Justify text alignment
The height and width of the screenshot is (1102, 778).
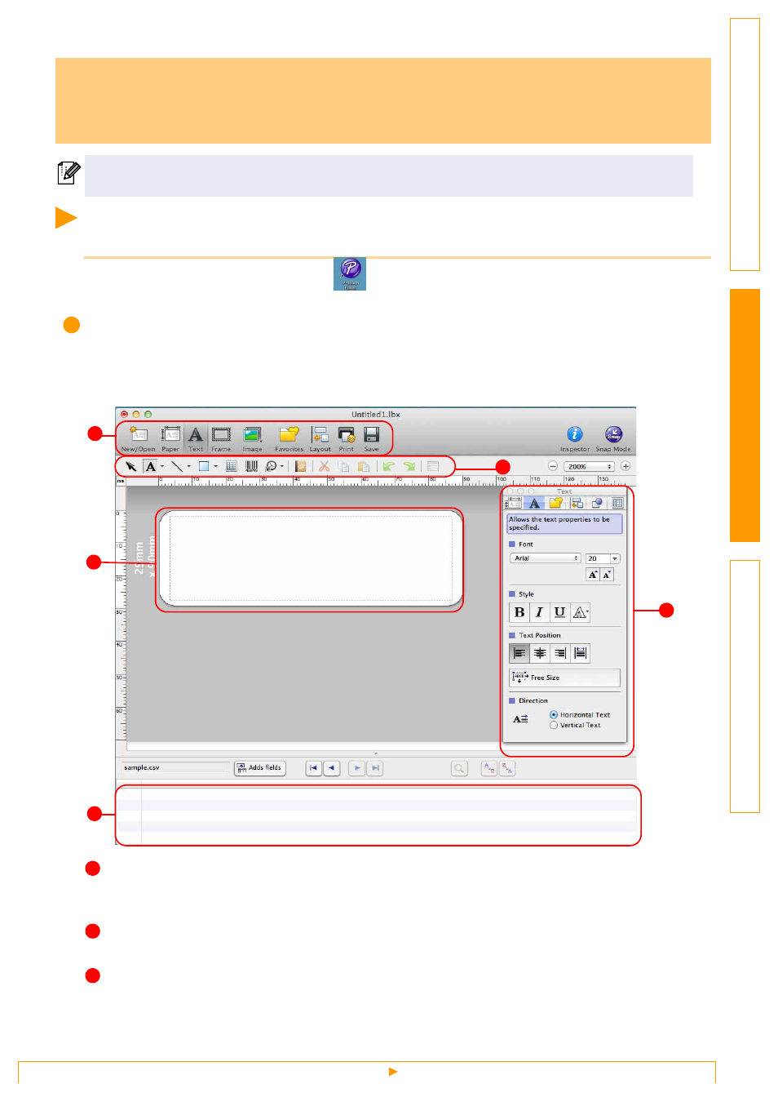pos(580,653)
